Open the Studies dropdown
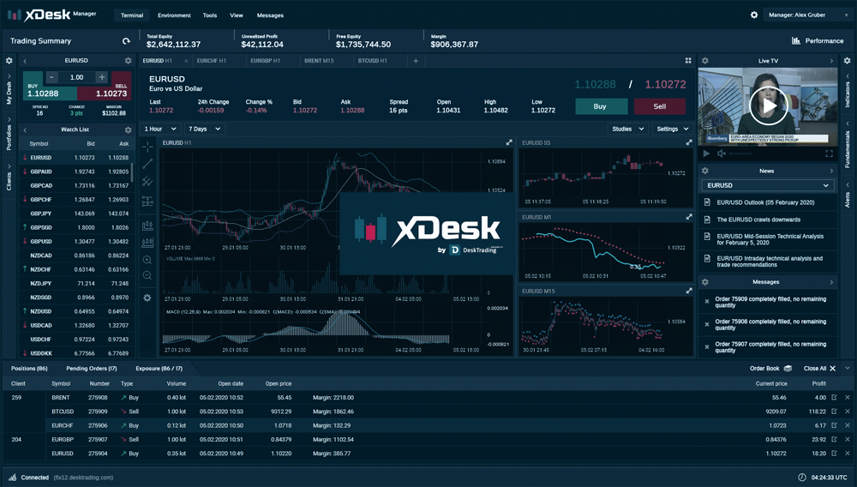 pyautogui.click(x=628, y=129)
